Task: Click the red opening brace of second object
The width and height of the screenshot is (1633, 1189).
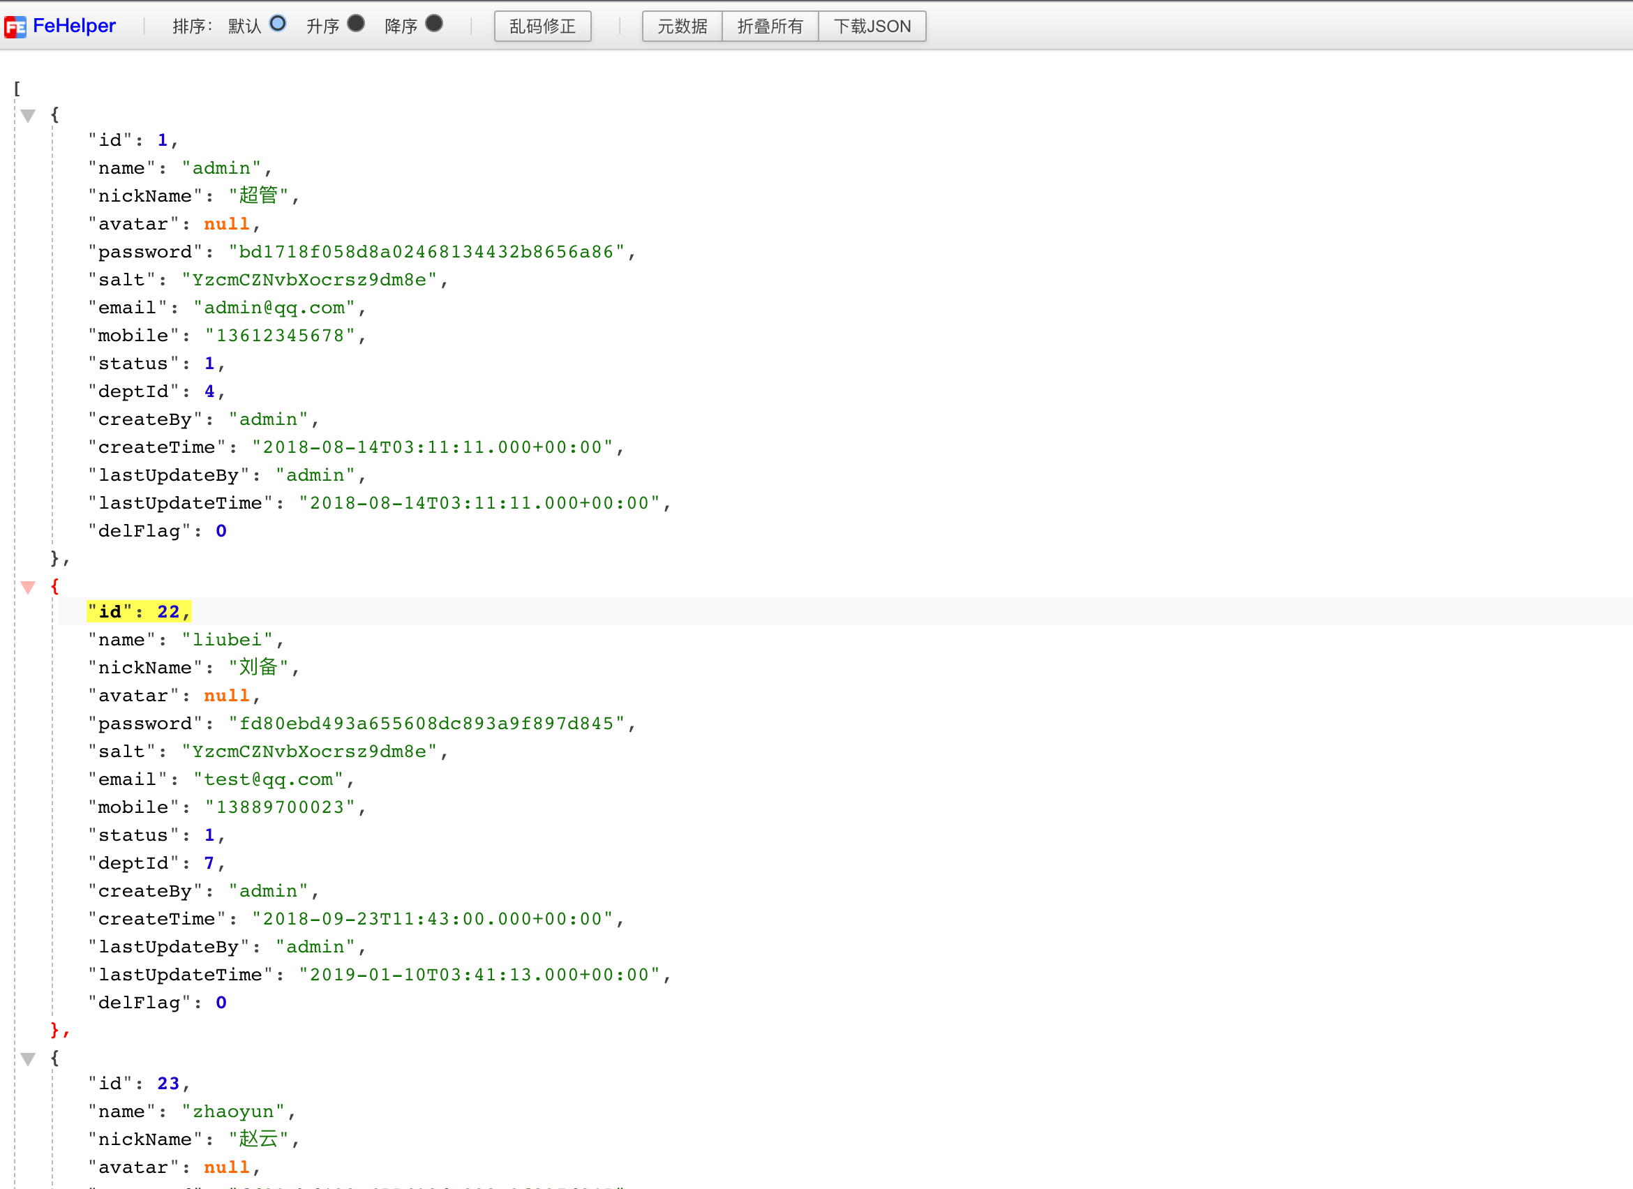Action: click(x=54, y=587)
